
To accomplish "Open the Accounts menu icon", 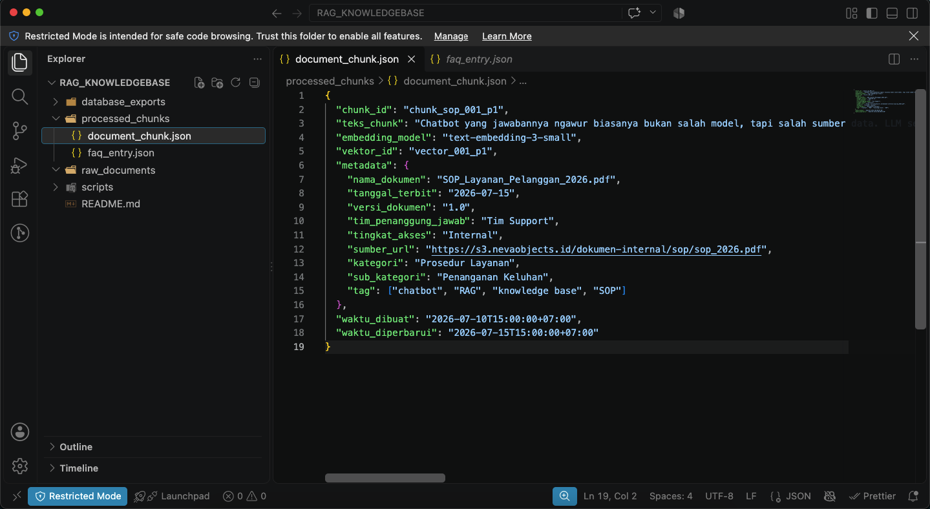I will (19, 432).
